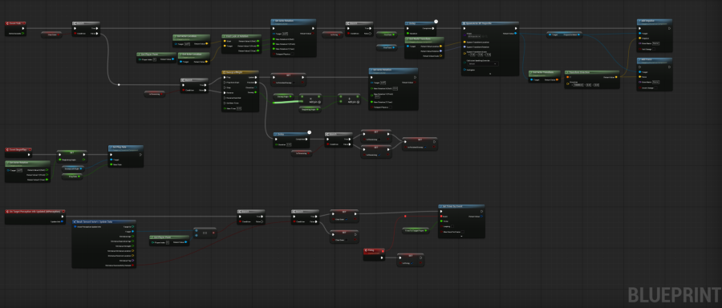This screenshot has width=722, height=308.
Task: Click Return Value pin on SpawnActor node
Action: [515, 33]
